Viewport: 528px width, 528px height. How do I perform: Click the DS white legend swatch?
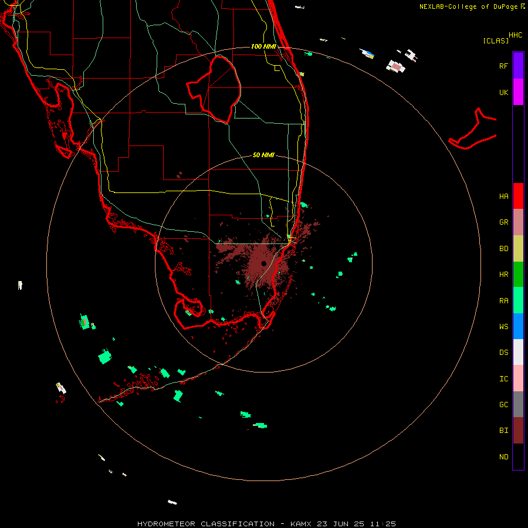518,352
